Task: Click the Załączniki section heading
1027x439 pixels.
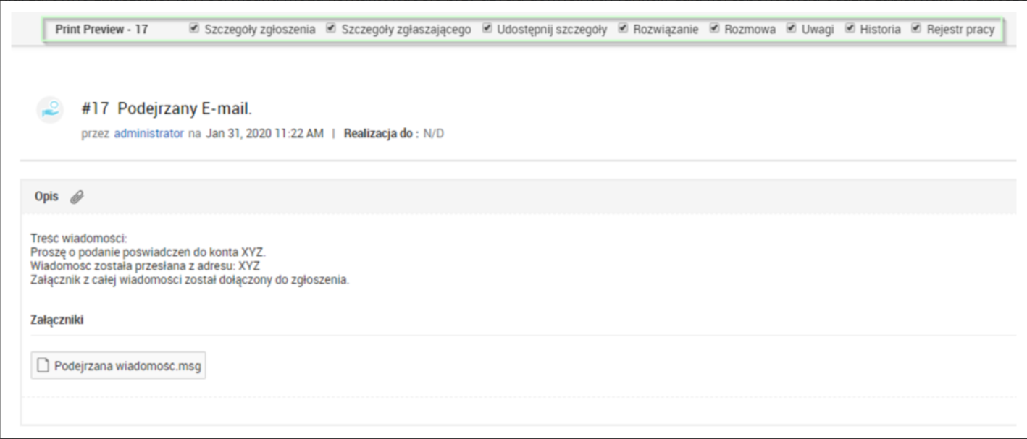Action: click(56, 320)
